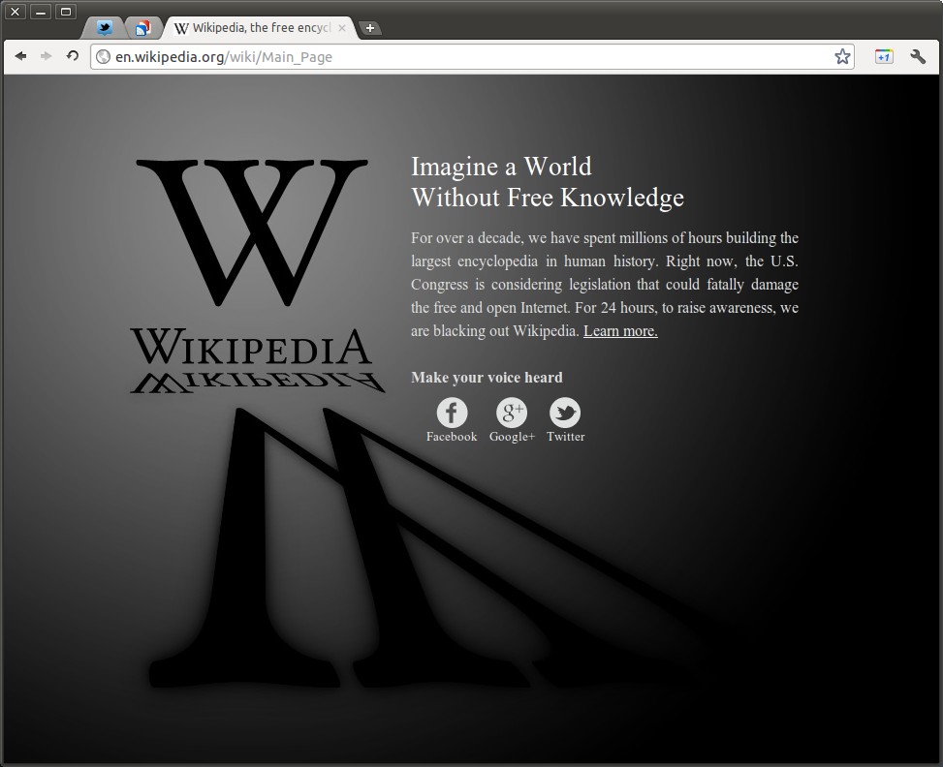Share via the Twitter bird icon
This screenshot has width=943, height=767.
click(565, 413)
